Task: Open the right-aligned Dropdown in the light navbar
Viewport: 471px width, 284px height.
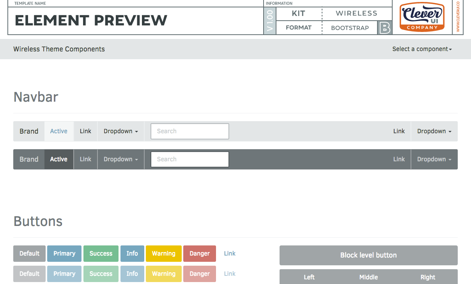Action: click(x=434, y=131)
